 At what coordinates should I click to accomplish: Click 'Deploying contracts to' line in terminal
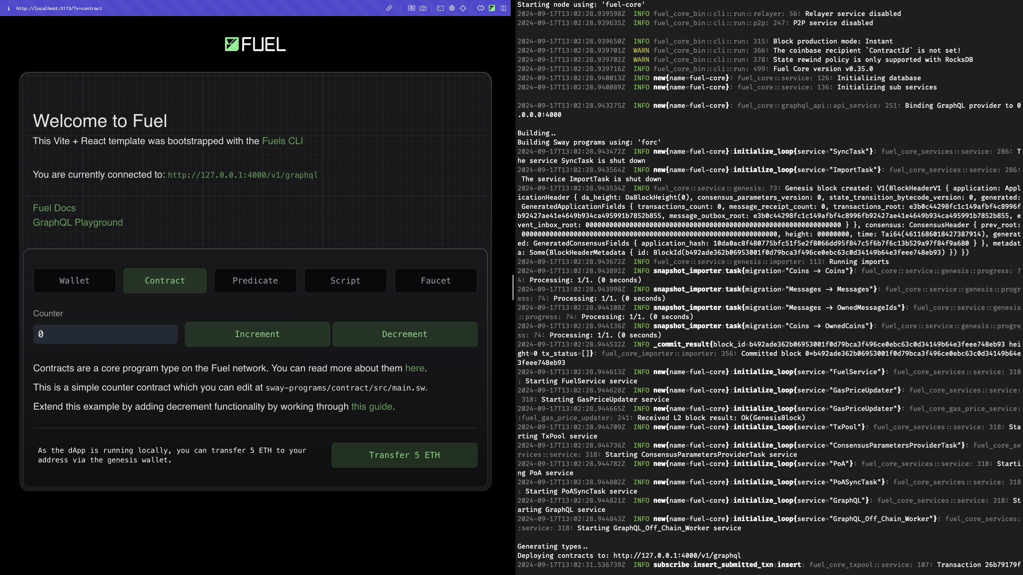click(x=629, y=555)
